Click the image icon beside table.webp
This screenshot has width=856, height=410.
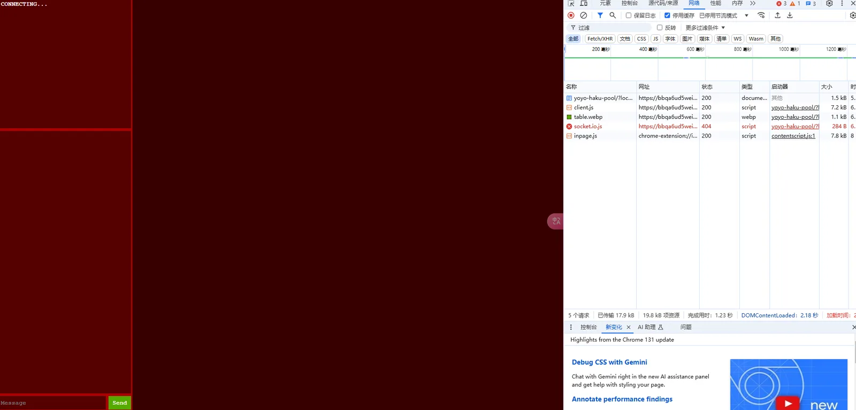pos(569,117)
